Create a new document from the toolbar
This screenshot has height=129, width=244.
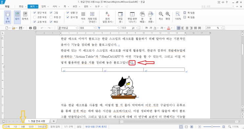coord(7,28)
